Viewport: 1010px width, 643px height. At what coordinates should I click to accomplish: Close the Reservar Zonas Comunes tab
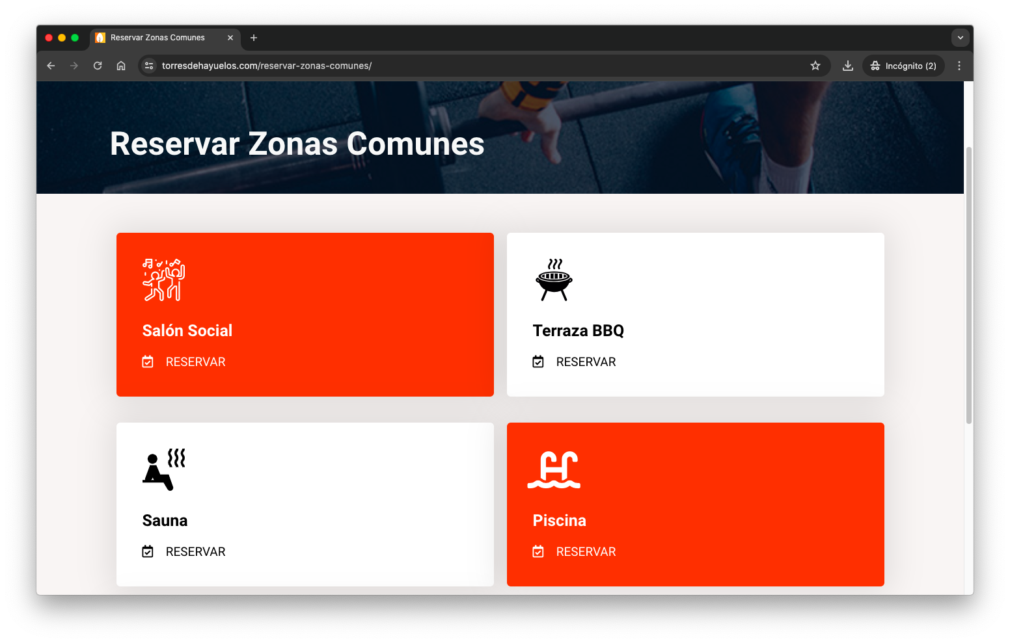pyautogui.click(x=230, y=38)
